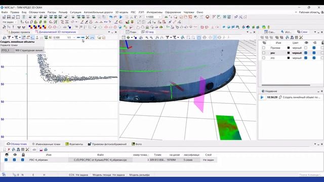This screenshot has width=324, height=182.
Task: Click the black color swatch of изо layer
Action: [x=289, y=58]
